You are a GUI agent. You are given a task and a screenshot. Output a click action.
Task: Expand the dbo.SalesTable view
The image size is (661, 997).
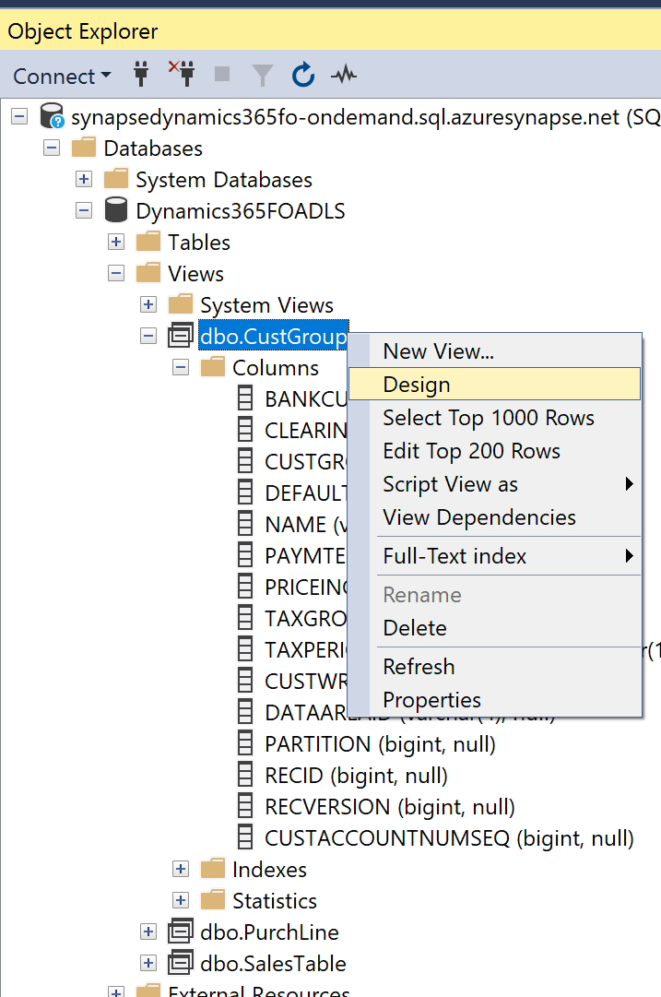point(148,963)
